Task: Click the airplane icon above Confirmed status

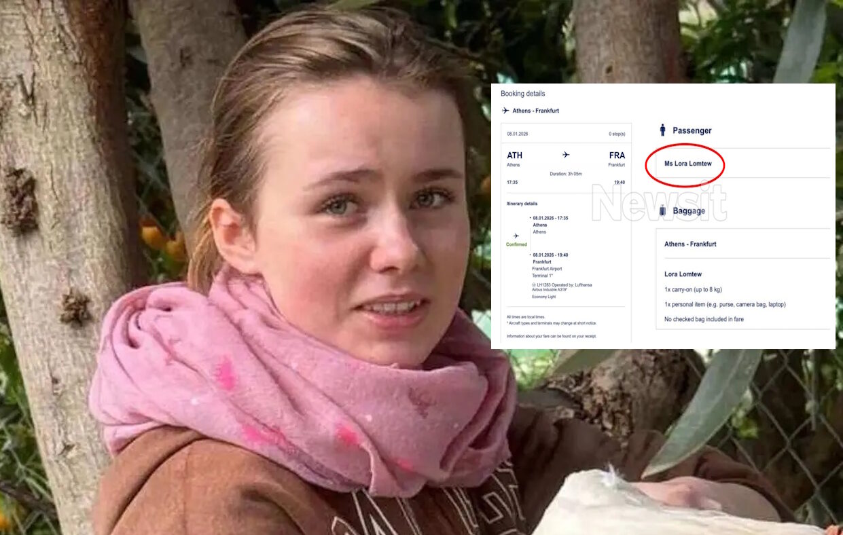Action: (x=516, y=236)
